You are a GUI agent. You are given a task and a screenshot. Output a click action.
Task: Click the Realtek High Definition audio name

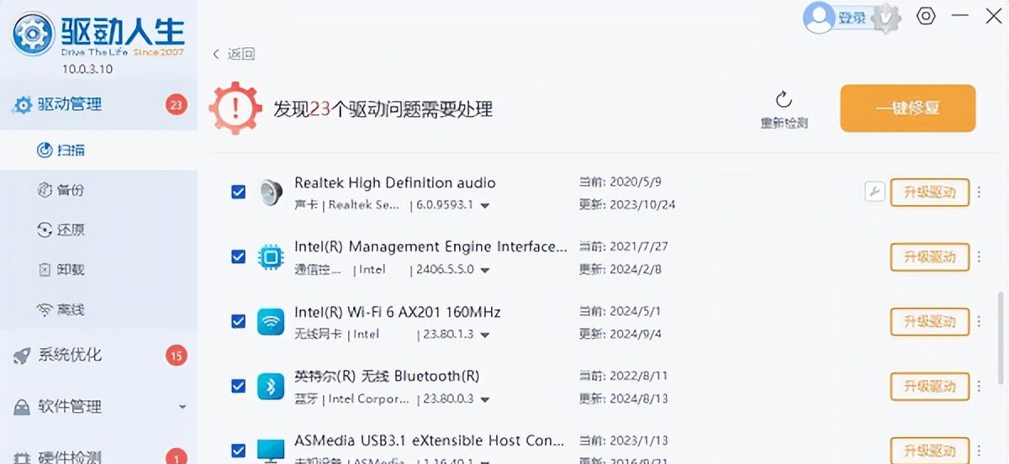[x=394, y=182]
